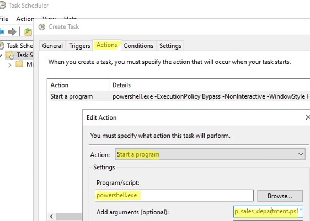Click the Create Task dialog clock icon
The height and width of the screenshot is (221, 310).
point(42,26)
